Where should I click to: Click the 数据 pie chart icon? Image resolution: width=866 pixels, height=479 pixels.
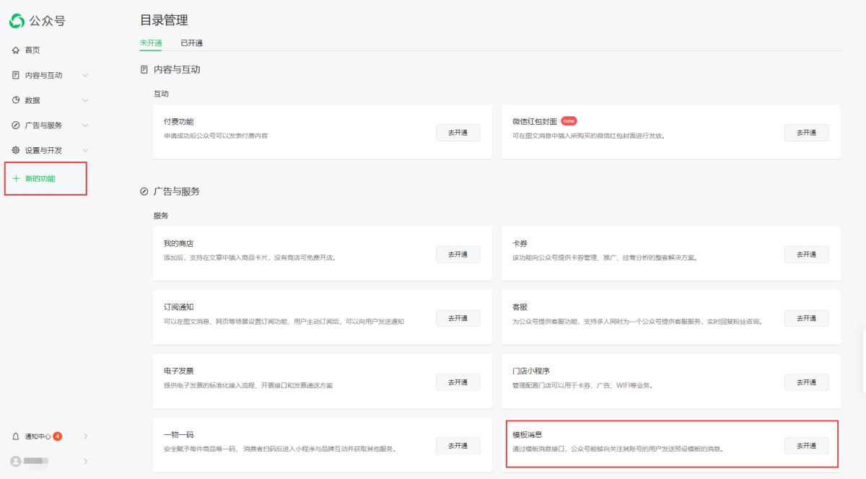(x=16, y=100)
